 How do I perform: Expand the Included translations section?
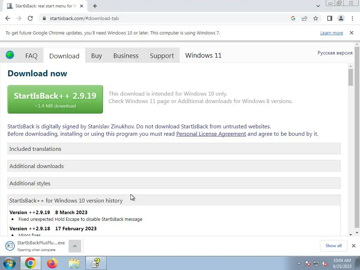174,149
